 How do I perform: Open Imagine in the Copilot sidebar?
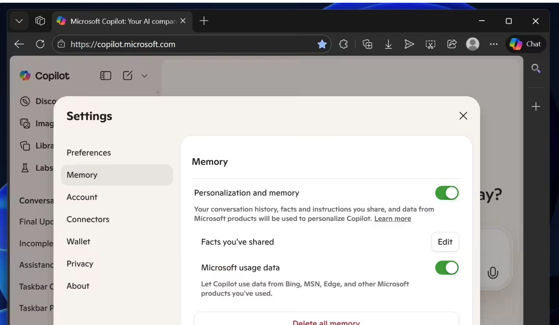point(37,124)
